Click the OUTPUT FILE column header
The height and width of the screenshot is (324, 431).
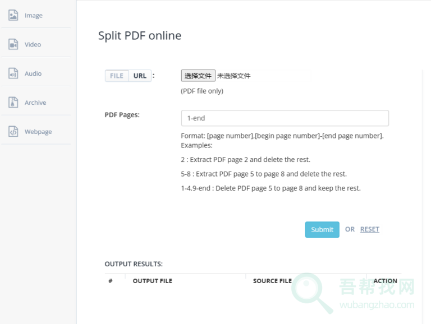(152, 281)
